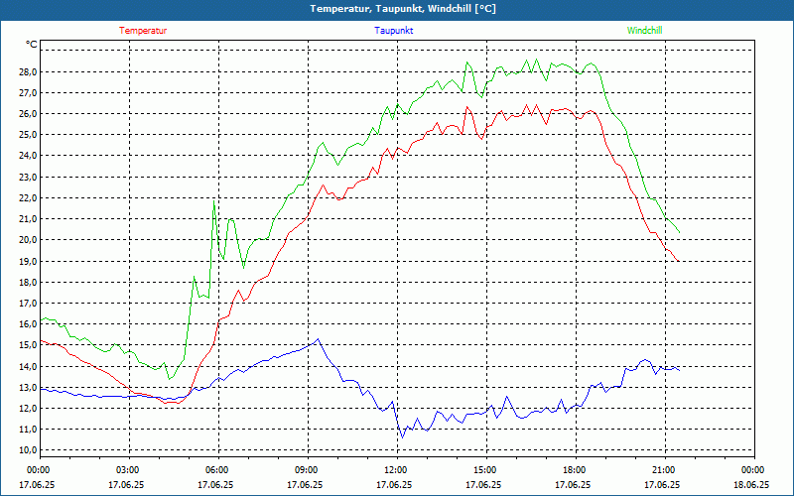Click the 27,0 y-axis value
The height and width of the screenshot is (496, 794).
tap(29, 92)
